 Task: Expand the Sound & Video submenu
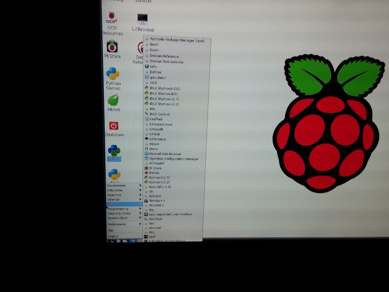pyautogui.click(x=124, y=213)
